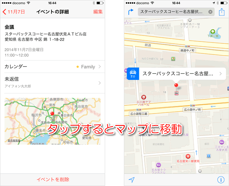Tap the 著作権情報 link on map thumbnail
229x186 pixels.
coord(14,140)
